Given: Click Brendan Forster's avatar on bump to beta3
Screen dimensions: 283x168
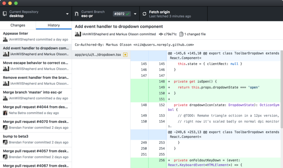Looking at the screenshot, I should coord(5,142).
